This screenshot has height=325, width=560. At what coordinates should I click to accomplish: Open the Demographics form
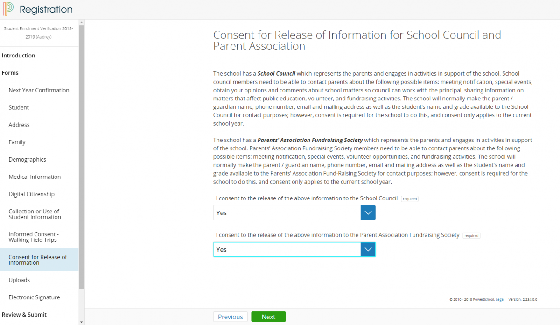(28, 159)
